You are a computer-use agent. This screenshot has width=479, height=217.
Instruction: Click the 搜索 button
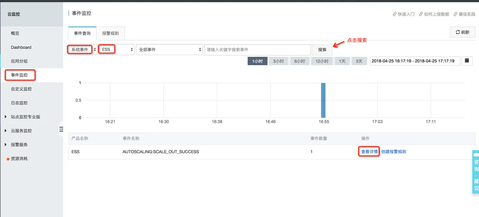322,50
